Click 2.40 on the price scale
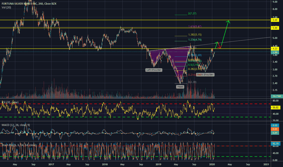Image resolution: width=283 pixels, height=167 pixels. tap(275, 83)
